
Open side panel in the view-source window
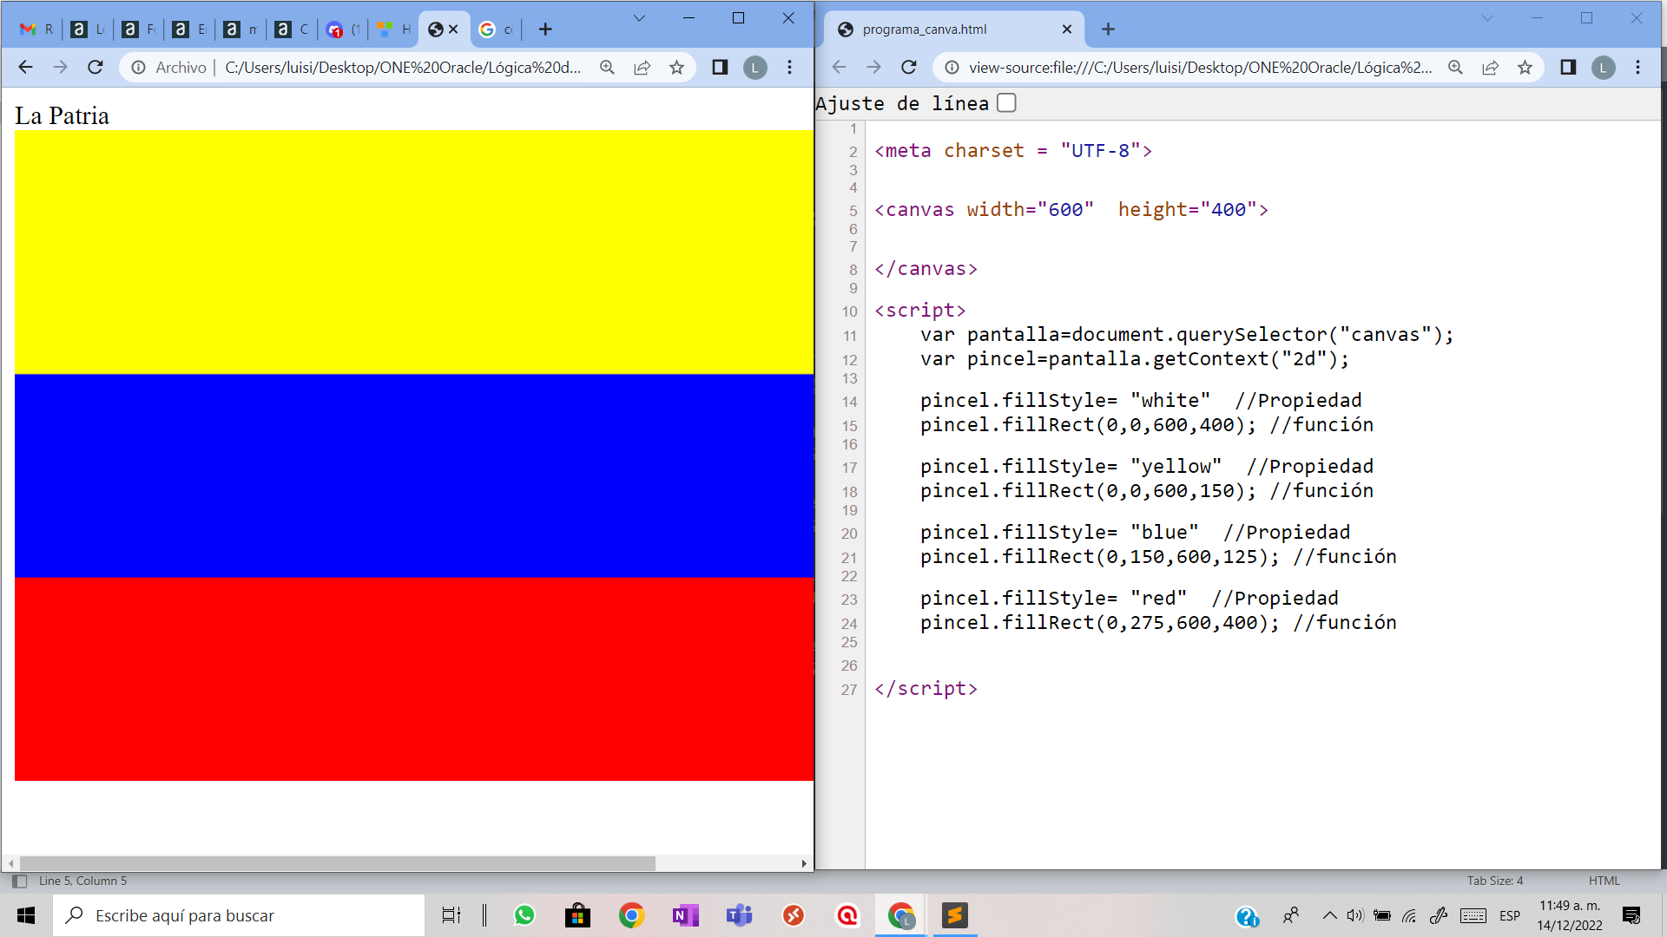pos(1568,67)
